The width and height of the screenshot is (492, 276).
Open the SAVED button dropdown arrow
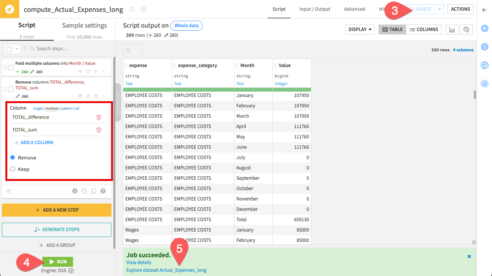(439, 9)
